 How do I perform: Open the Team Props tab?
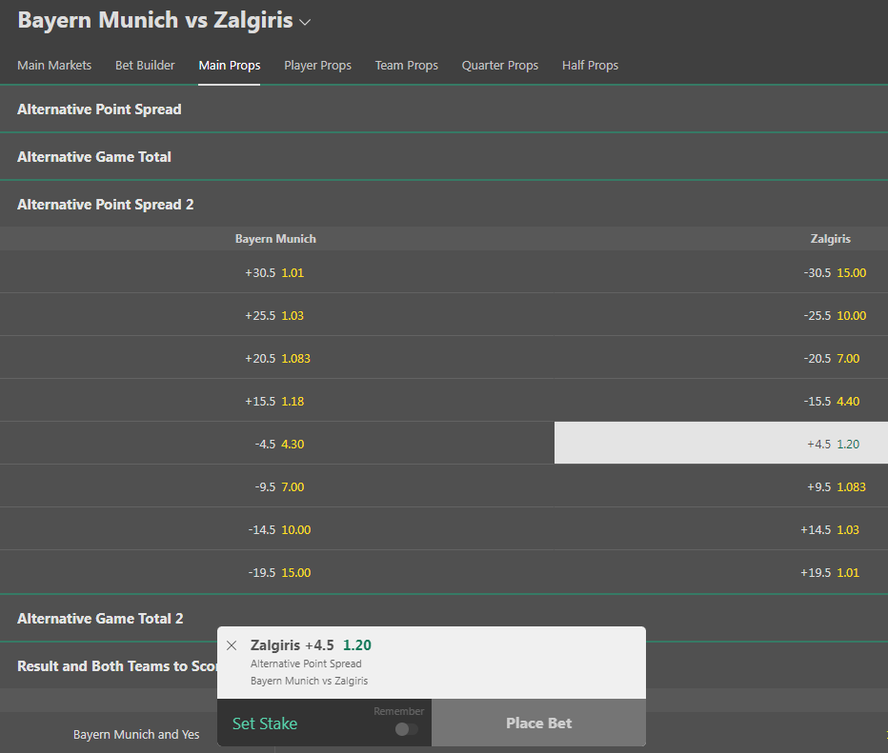[407, 66]
